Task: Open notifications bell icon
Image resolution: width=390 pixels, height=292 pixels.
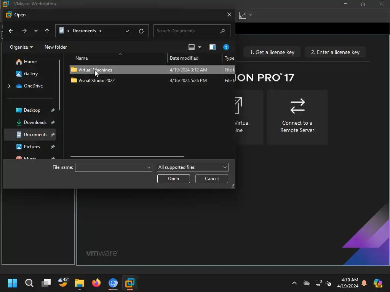Action: click(x=364, y=283)
